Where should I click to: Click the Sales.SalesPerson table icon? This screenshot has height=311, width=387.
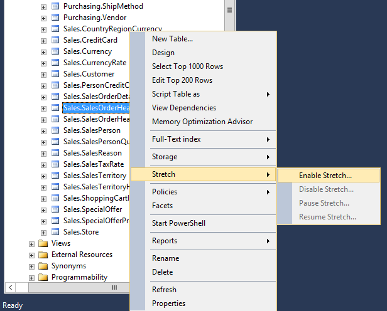pos(55,130)
